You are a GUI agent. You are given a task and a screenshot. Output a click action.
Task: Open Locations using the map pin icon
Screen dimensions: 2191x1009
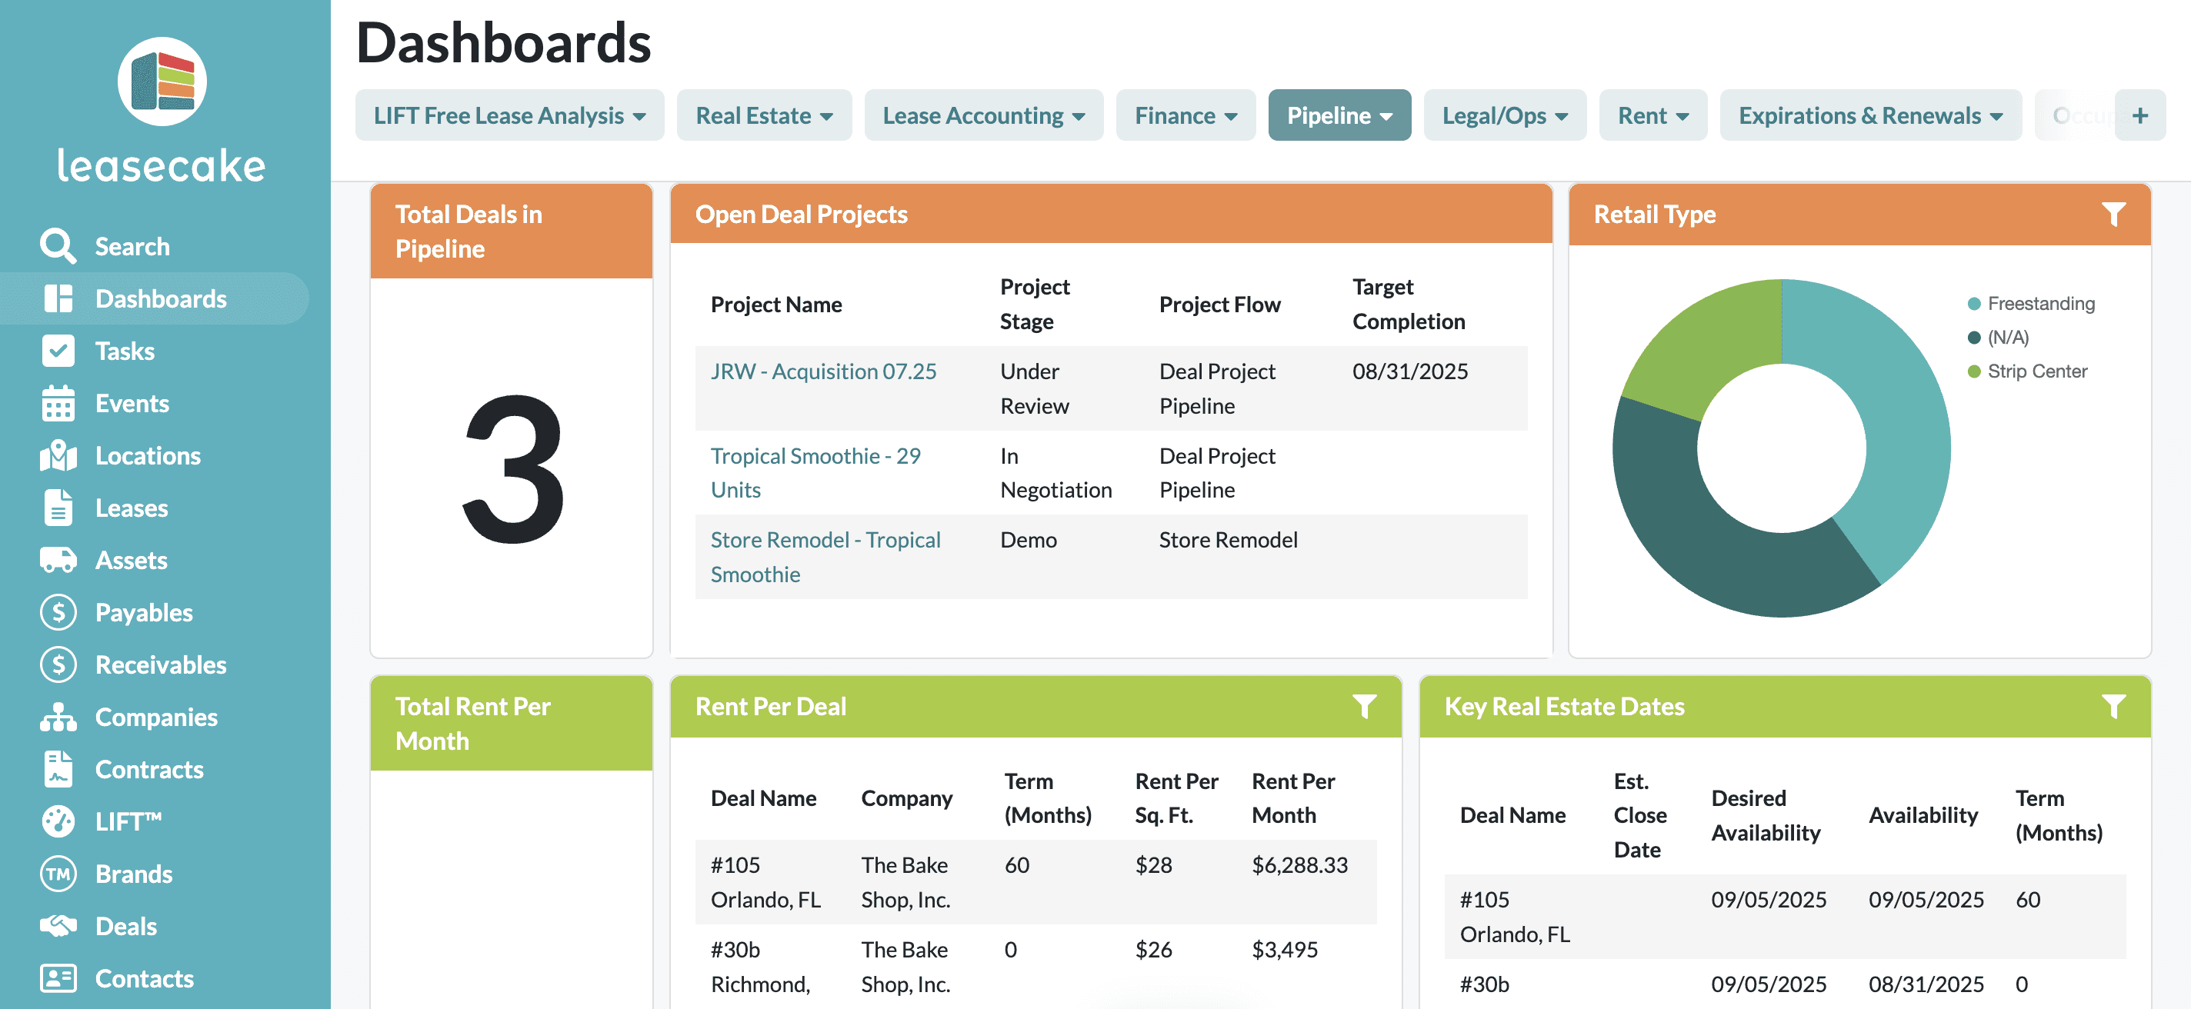58,455
